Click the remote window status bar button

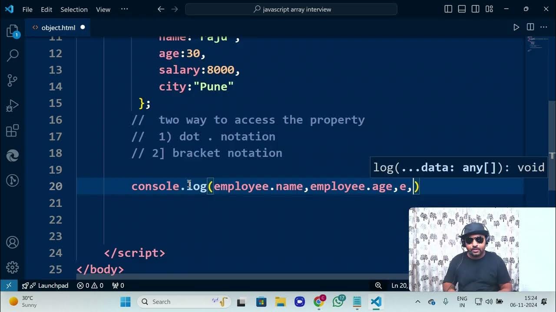click(9, 285)
